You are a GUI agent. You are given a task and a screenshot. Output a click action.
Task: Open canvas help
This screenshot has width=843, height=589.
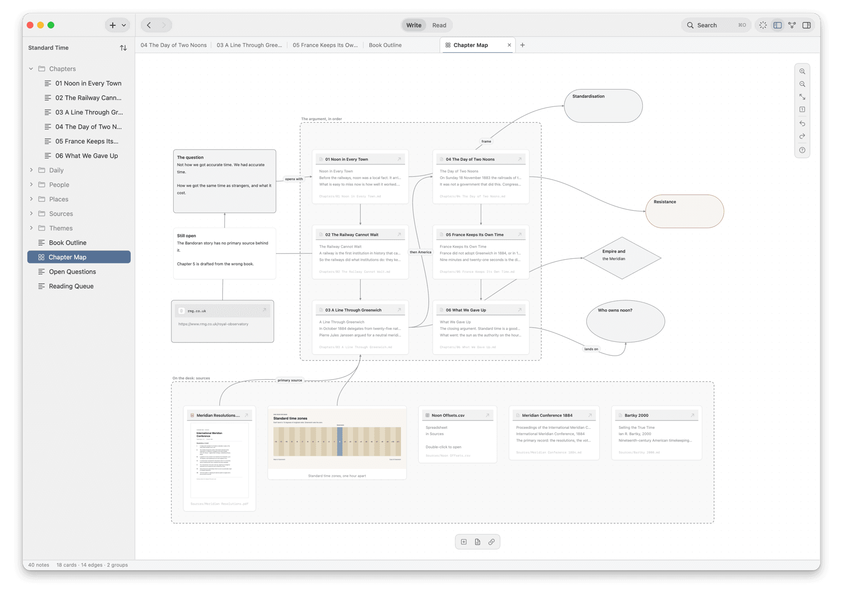802,150
